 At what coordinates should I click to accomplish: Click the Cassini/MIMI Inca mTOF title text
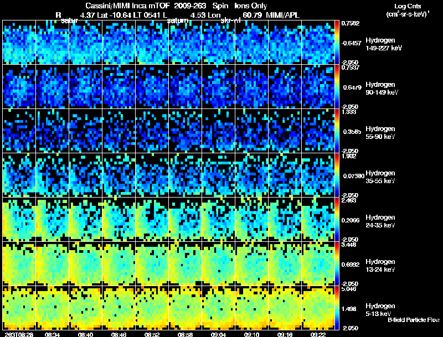coord(128,6)
